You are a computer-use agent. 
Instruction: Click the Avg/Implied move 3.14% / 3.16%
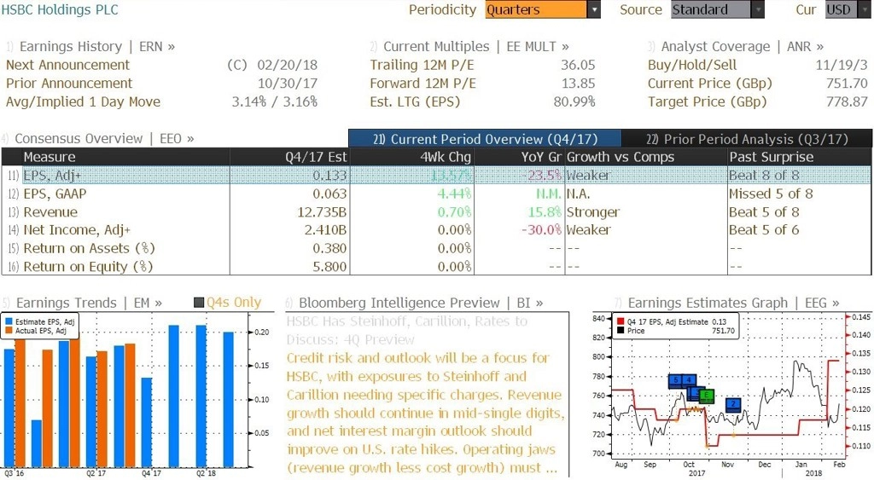[x=274, y=102]
